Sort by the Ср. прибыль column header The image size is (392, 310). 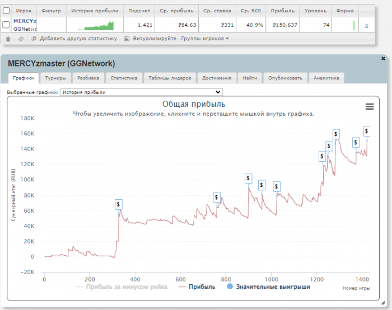[x=176, y=11]
